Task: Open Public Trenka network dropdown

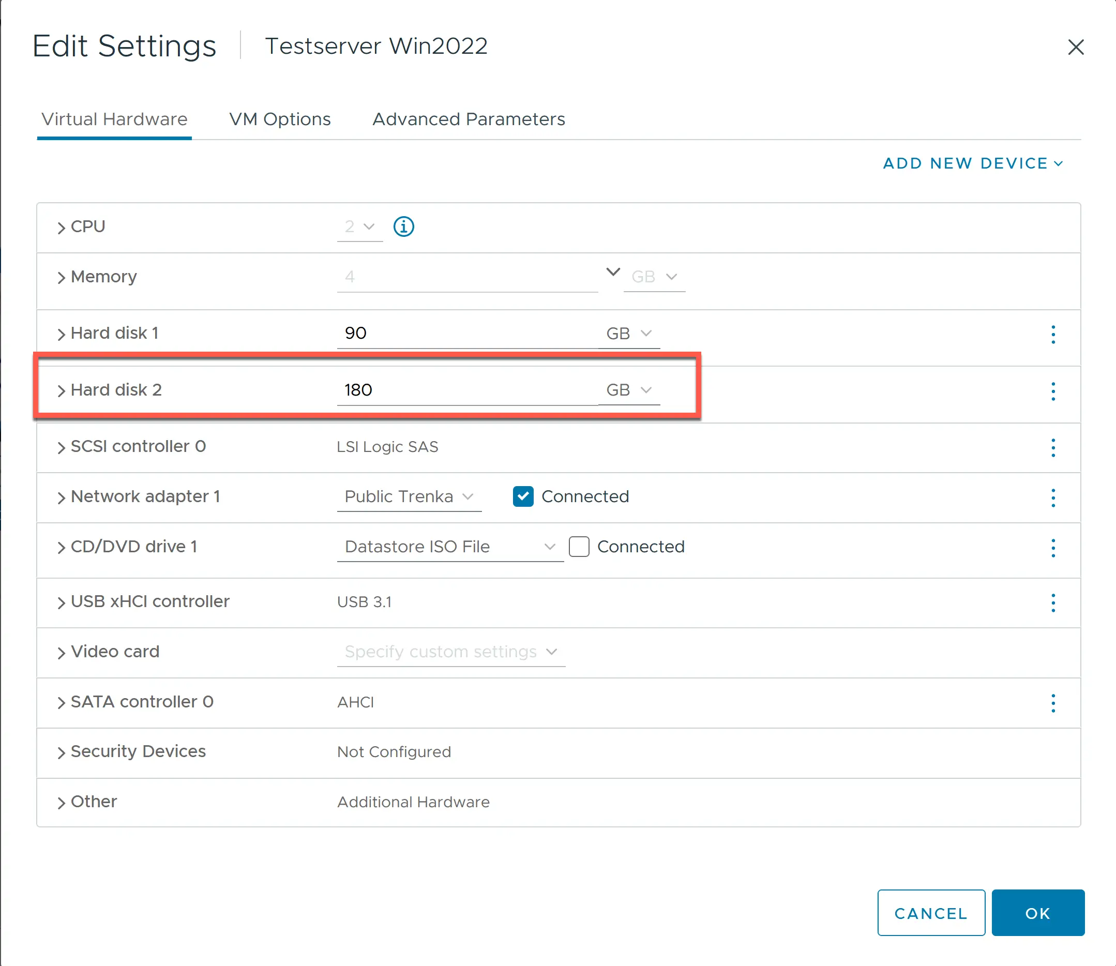Action: 409,496
